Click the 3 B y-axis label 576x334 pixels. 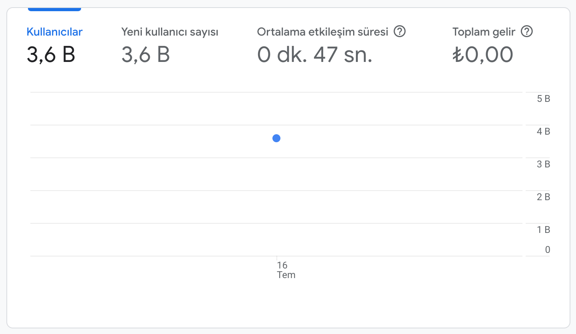click(544, 164)
